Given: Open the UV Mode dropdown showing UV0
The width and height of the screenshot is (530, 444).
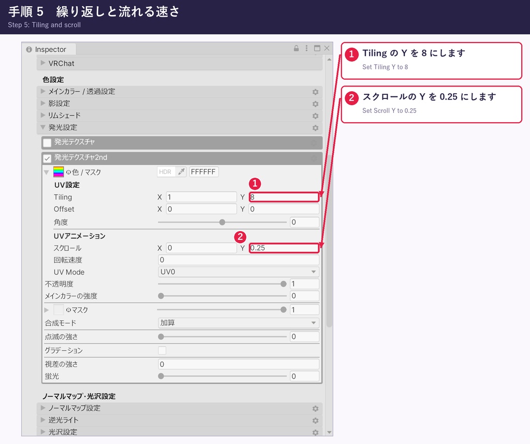Looking at the screenshot, I should point(238,272).
